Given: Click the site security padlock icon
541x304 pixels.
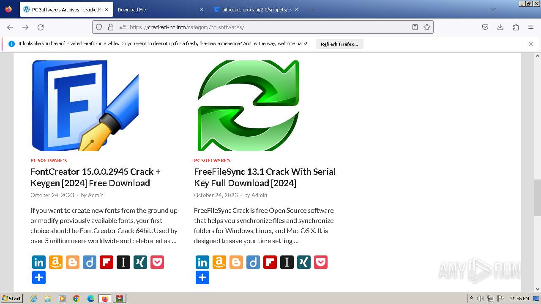Looking at the screenshot, I should tap(111, 27).
